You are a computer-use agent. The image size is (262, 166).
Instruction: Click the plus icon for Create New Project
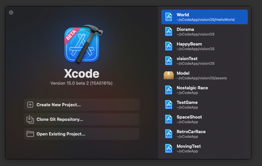pyautogui.click(x=30, y=105)
